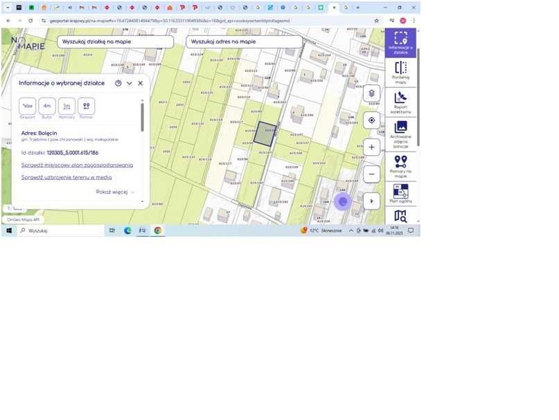The image size is (559, 420).
Task: Open Archiwalne zdjęcia lotnicze
Action: (x=400, y=134)
